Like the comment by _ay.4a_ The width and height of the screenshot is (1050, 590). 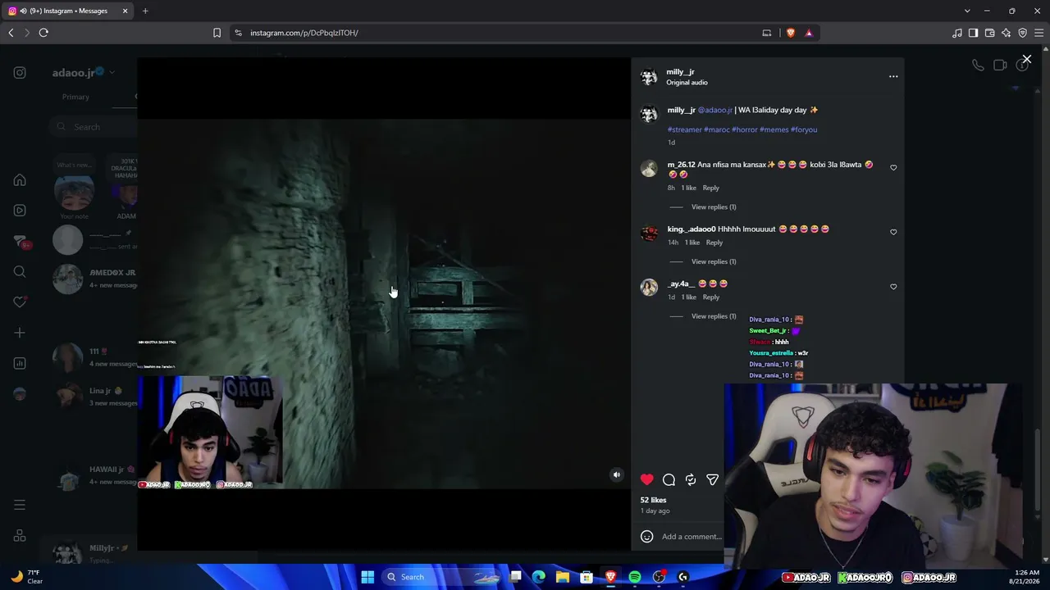tap(893, 287)
